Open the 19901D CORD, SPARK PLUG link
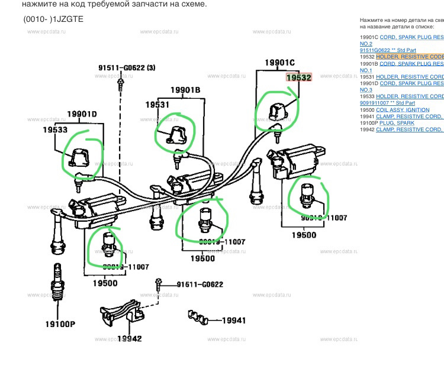 [411, 83]
